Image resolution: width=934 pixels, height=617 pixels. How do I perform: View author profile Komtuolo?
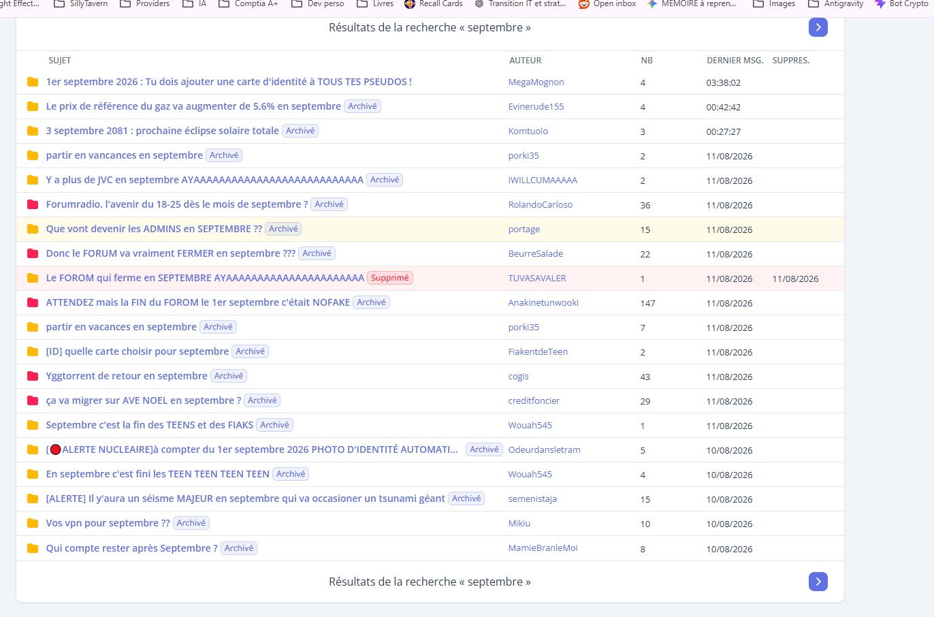[528, 131]
